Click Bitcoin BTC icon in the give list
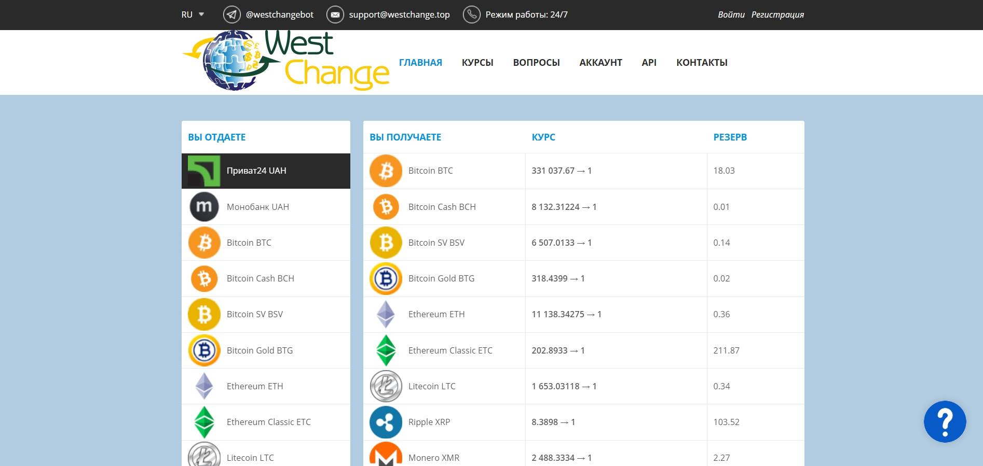This screenshot has height=466, width=983. 204,243
